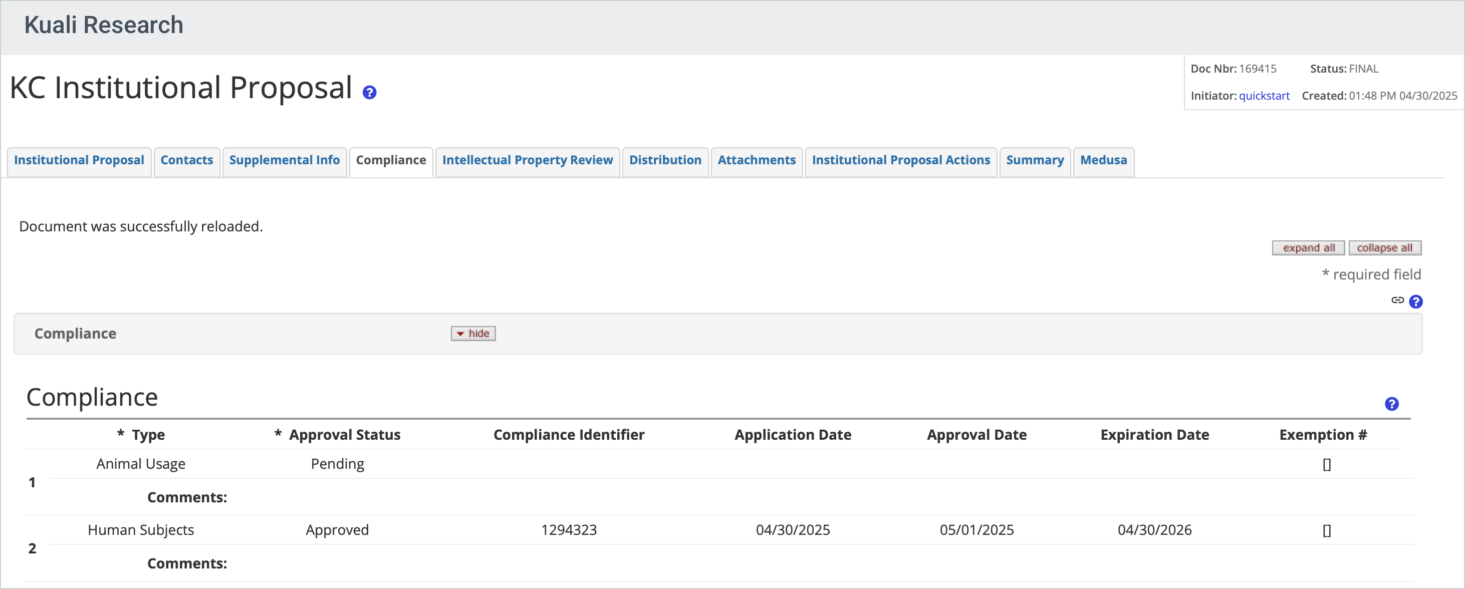Open help for KC Institutional Proposal title
The width and height of the screenshot is (1465, 589).
pyautogui.click(x=369, y=92)
